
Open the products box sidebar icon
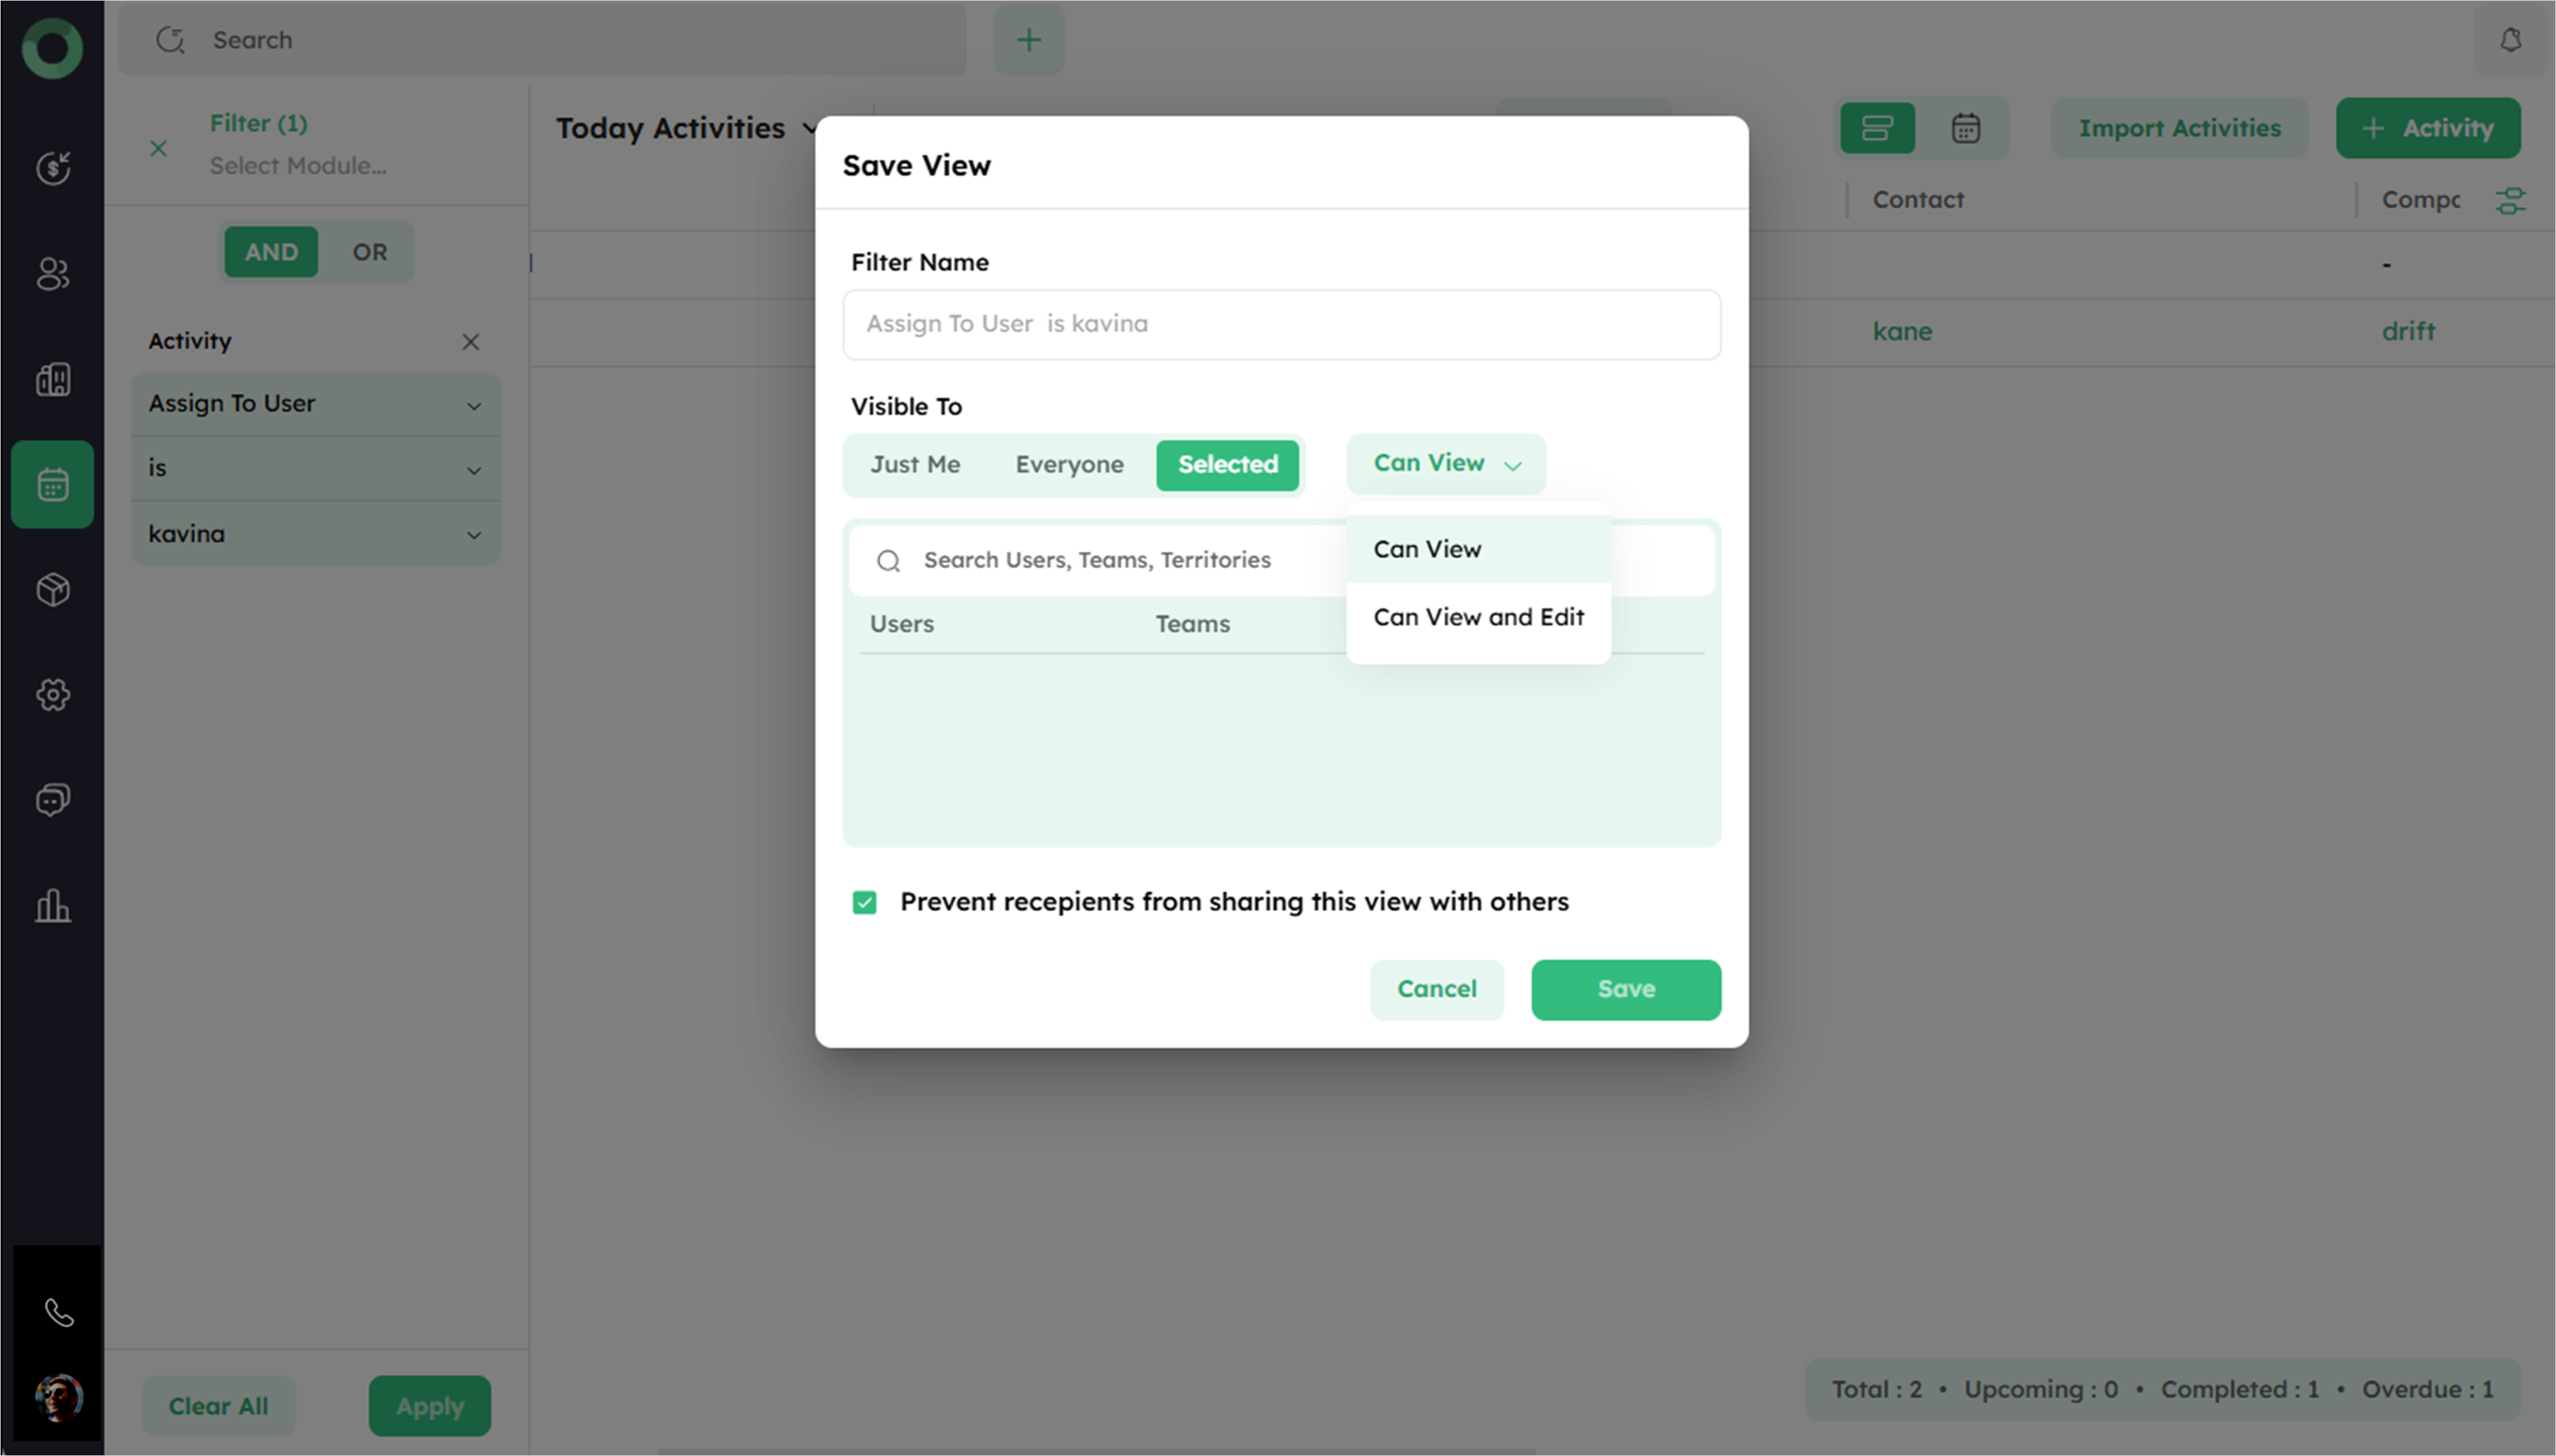(52, 590)
